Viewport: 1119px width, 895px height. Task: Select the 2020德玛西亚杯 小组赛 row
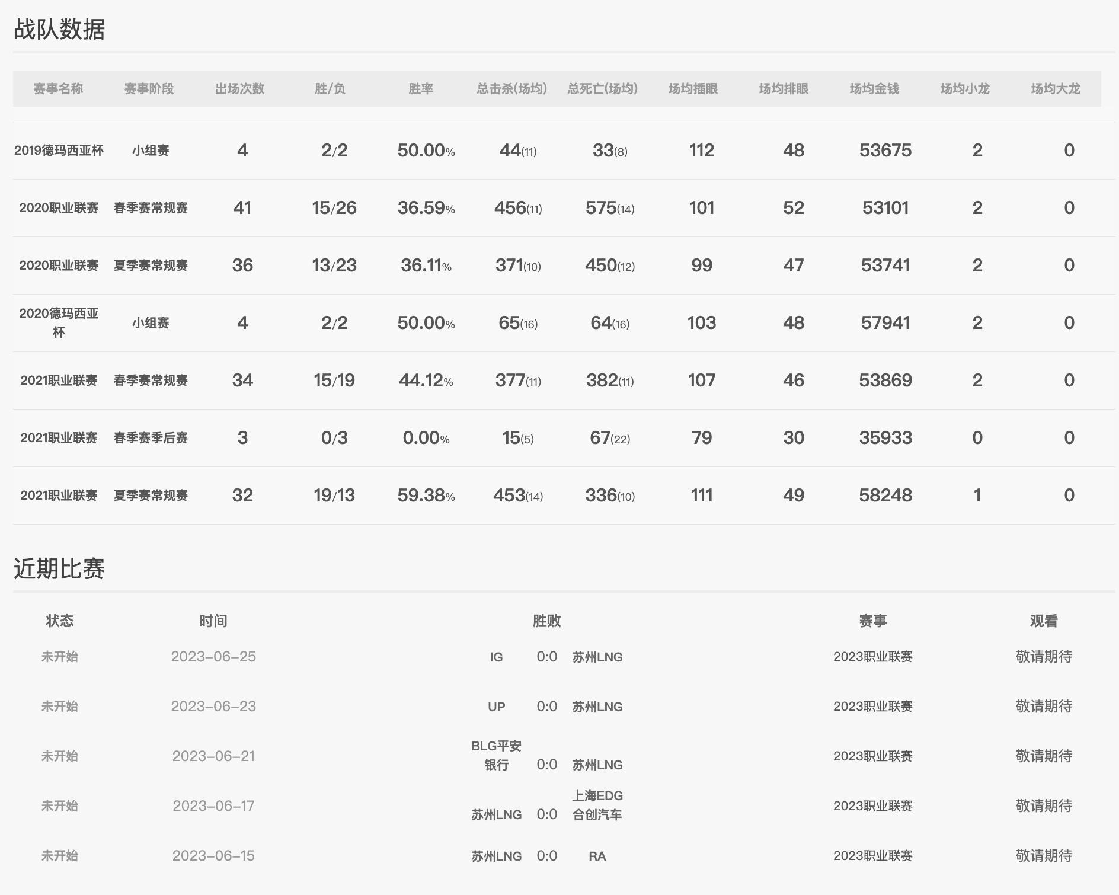click(59, 323)
